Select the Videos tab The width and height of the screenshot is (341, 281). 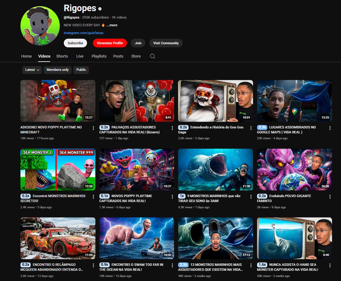click(x=44, y=56)
